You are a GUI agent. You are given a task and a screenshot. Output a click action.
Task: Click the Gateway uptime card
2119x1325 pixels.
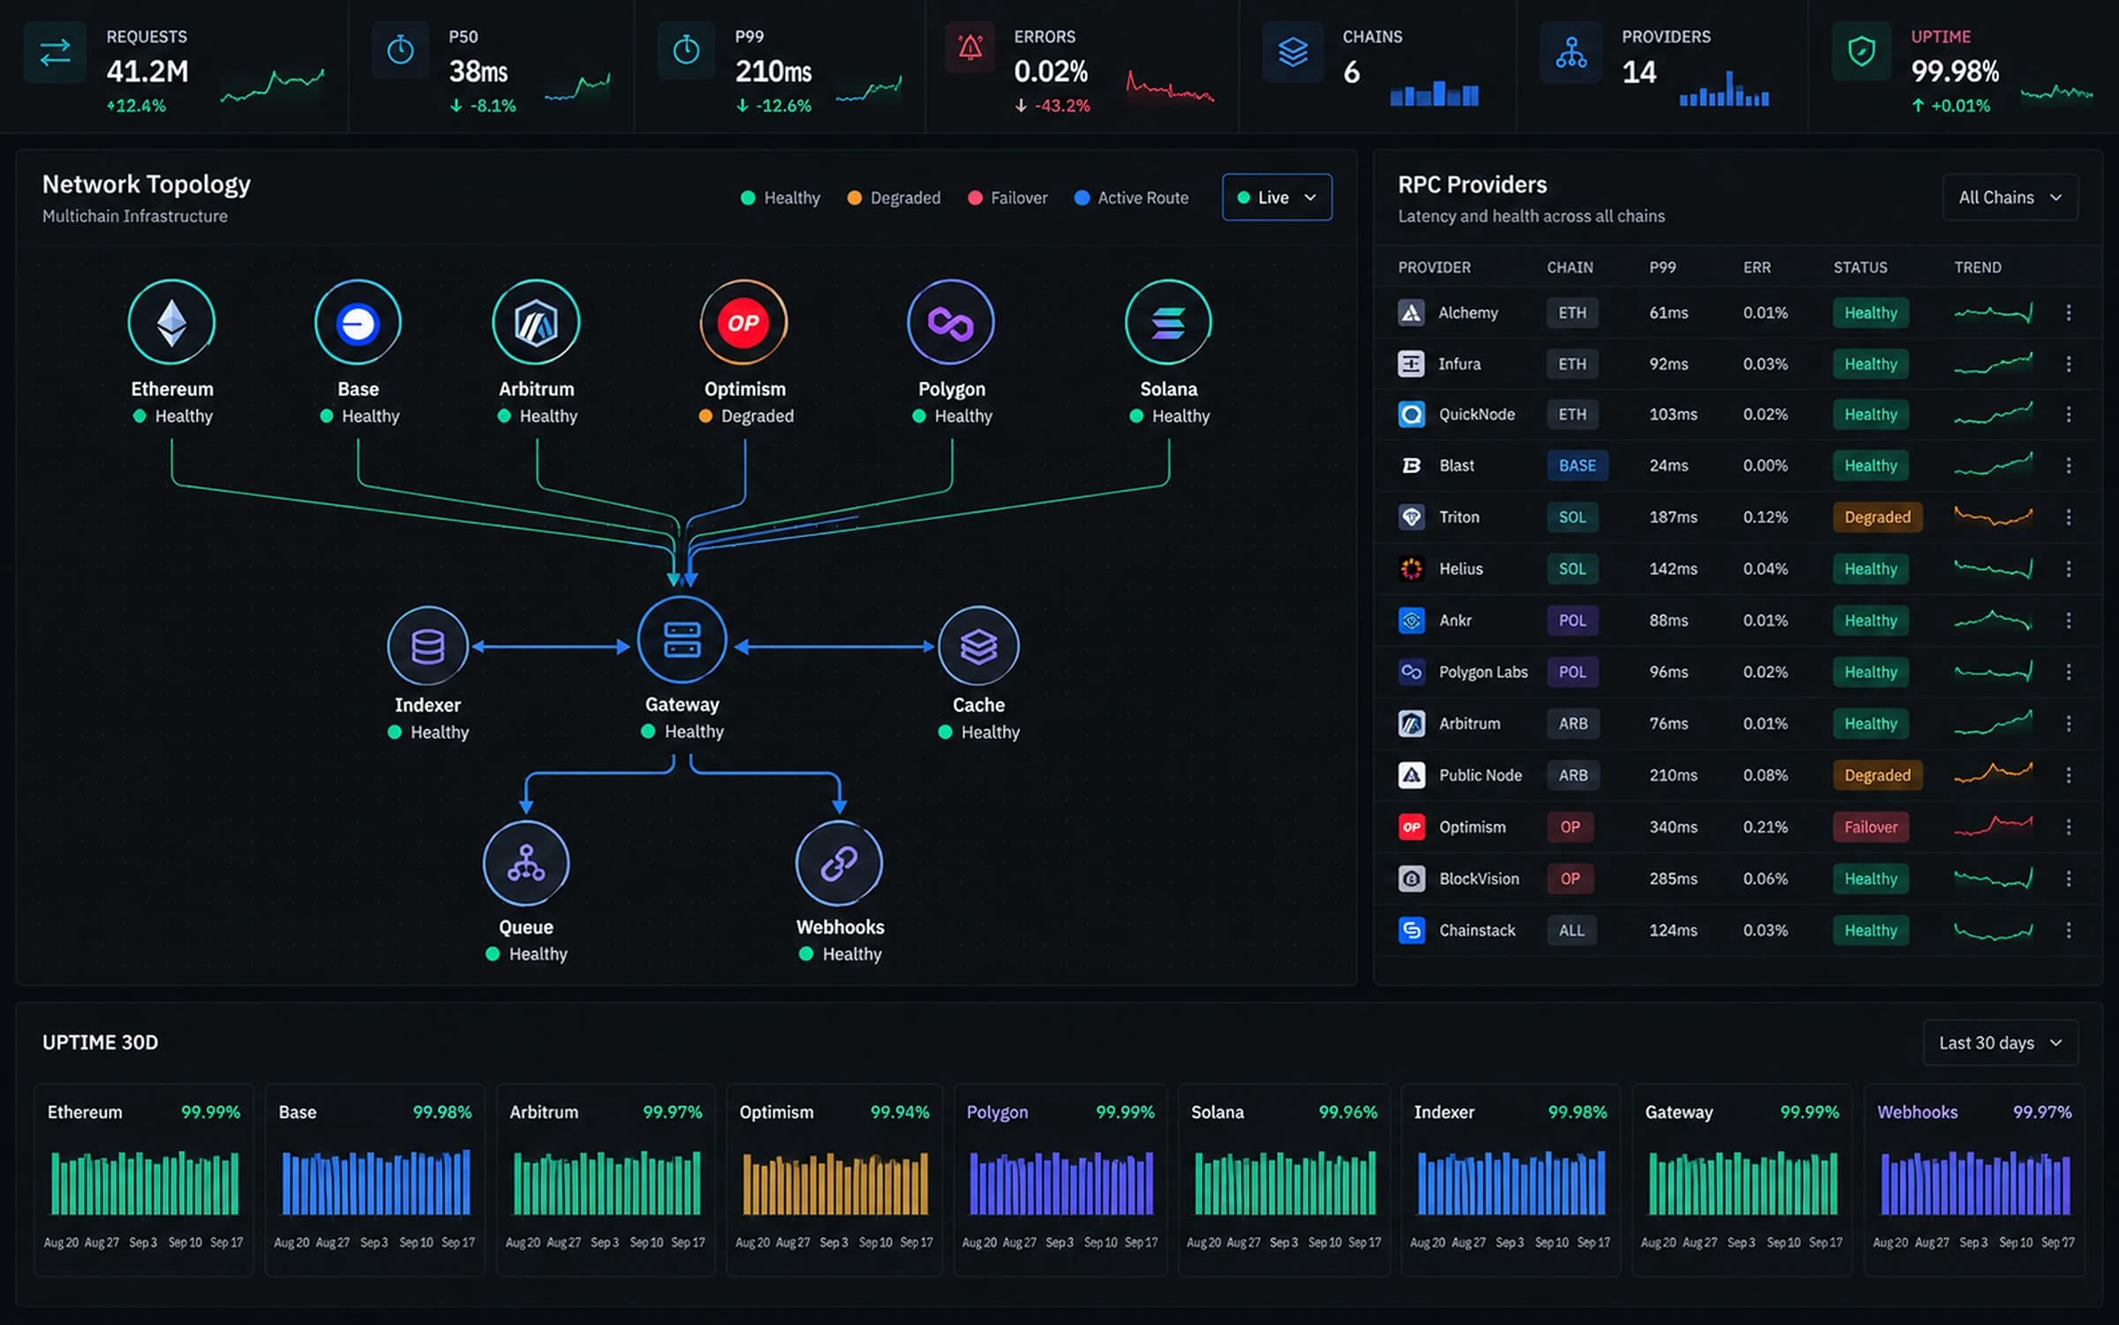click(1741, 1179)
